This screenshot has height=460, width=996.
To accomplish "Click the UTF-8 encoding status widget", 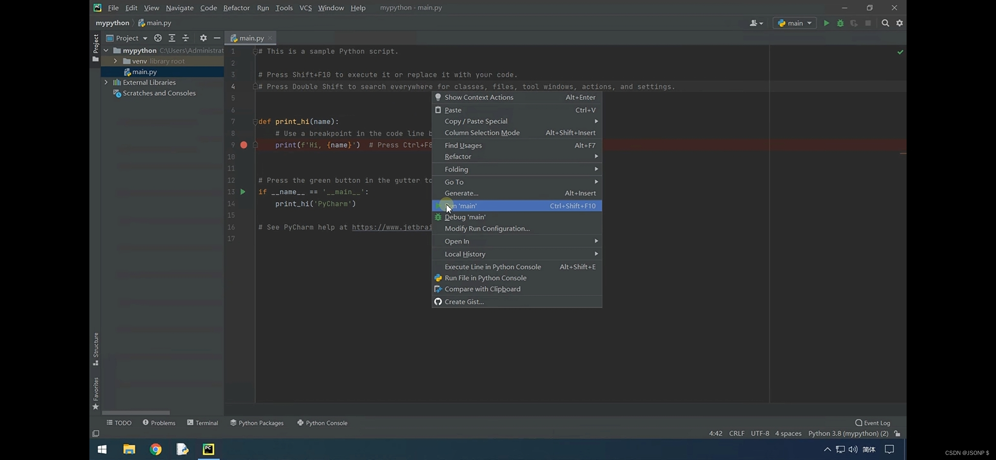I will coord(760,433).
